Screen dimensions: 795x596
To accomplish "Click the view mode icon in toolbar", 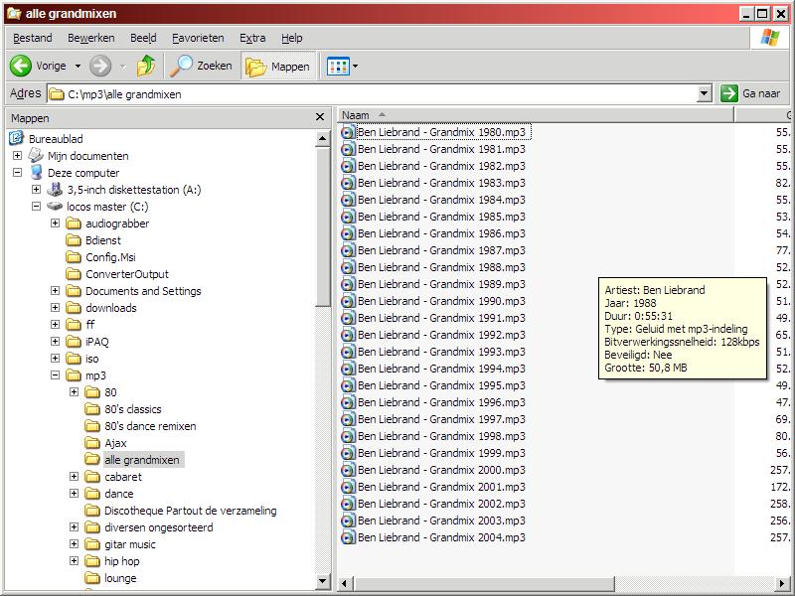I will tap(338, 66).
